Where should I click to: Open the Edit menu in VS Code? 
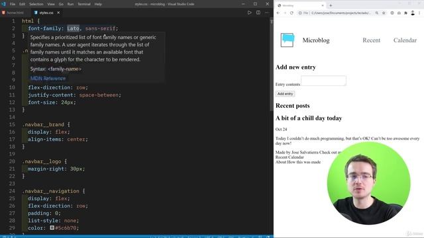click(x=22, y=4)
